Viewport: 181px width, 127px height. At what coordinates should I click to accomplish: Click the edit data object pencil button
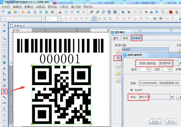pos(118,58)
